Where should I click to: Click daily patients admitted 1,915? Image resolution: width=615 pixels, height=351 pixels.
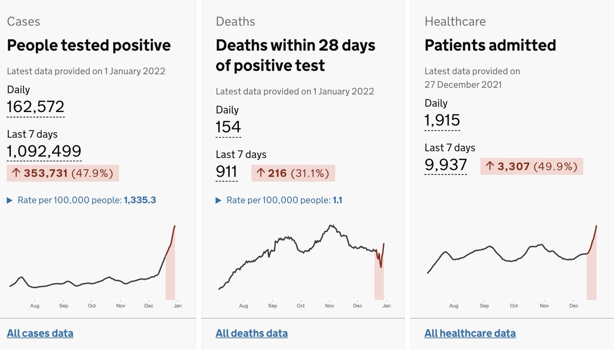pyautogui.click(x=442, y=120)
